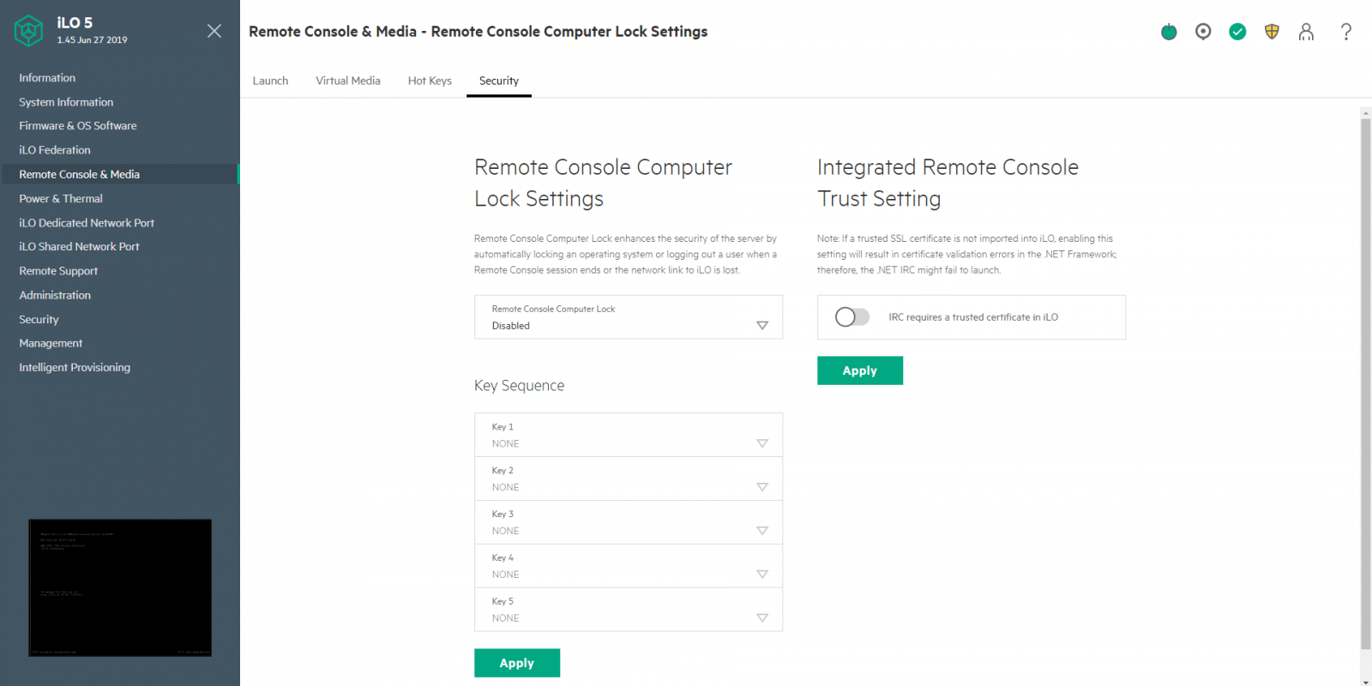Click the 'Key Sequence' heading text
The height and width of the screenshot is (686, 1372).
(x=519, y=386)
